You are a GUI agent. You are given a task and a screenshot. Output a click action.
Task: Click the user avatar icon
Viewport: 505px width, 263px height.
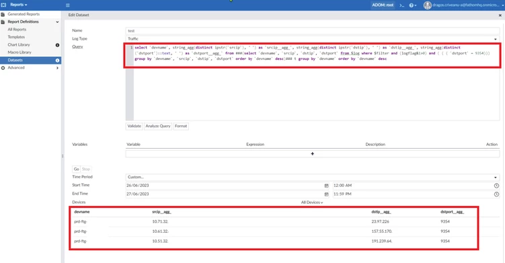coord(428,5)
